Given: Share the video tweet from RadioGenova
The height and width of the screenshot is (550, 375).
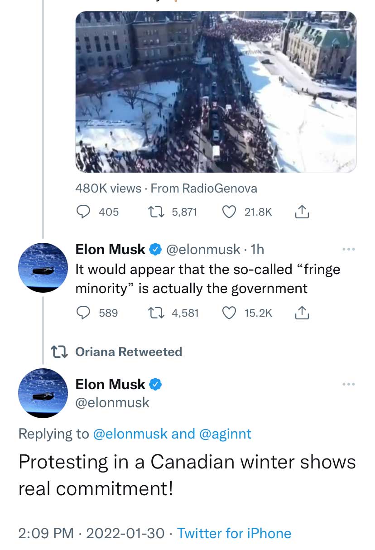Looking at the screenshot, I should click(302, 212).
